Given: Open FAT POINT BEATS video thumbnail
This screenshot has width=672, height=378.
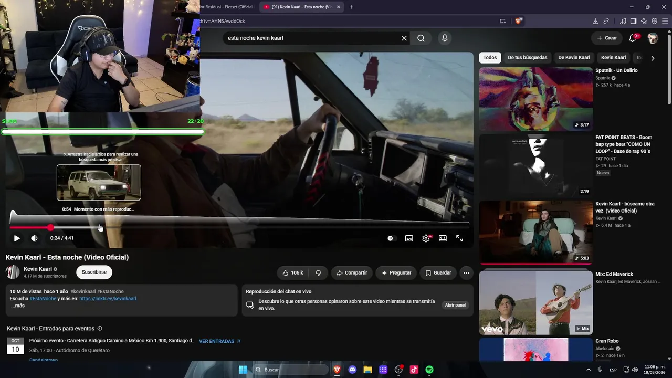Looking at the screenshot, I should tap(536, 166).
